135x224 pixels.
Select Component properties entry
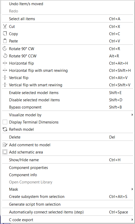[x=68, y=168]
